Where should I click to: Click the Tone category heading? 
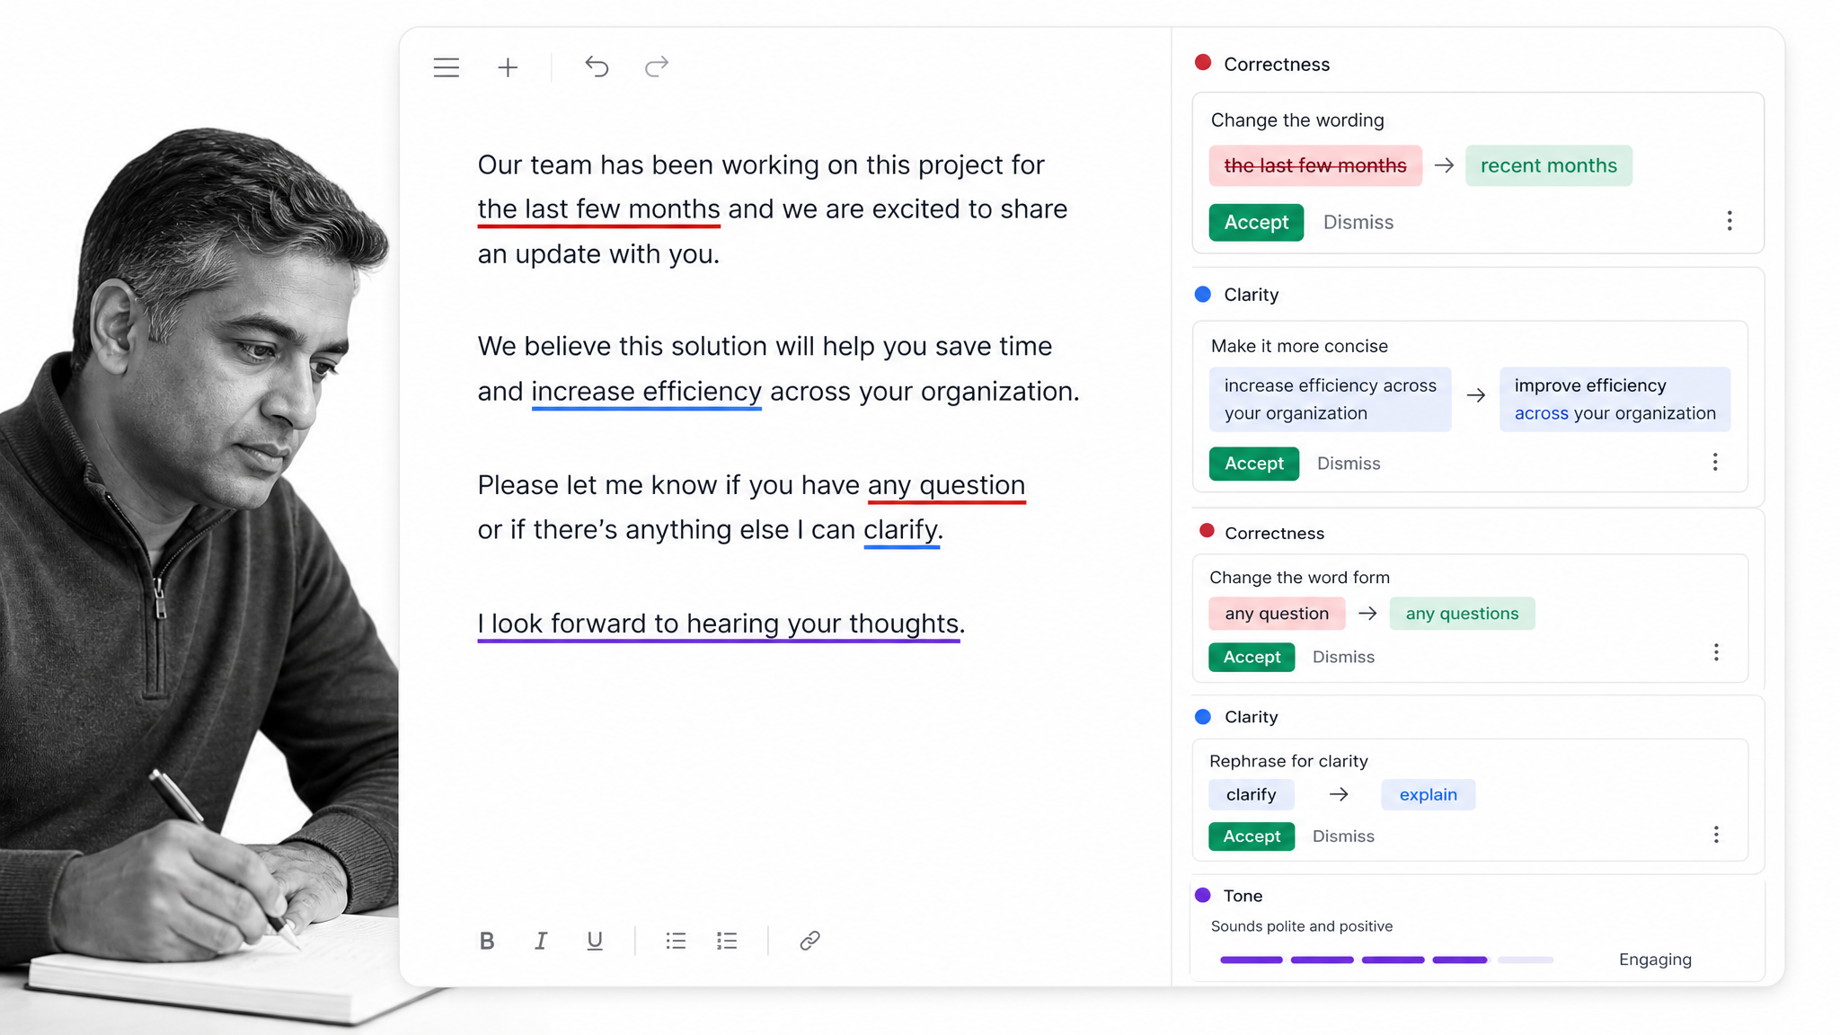pyautogui.click(x=1243, y=896)
